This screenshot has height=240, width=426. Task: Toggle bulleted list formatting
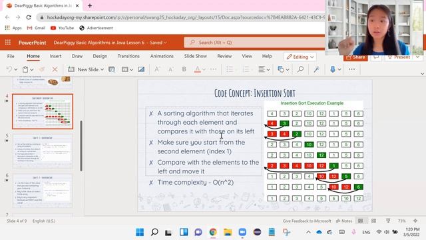click(x=230, y=69)
